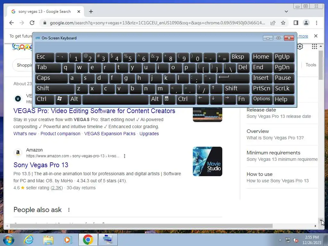Open Sony Vegas Pro 13 Amazon link
328x246 pixels.
[41, 165]
